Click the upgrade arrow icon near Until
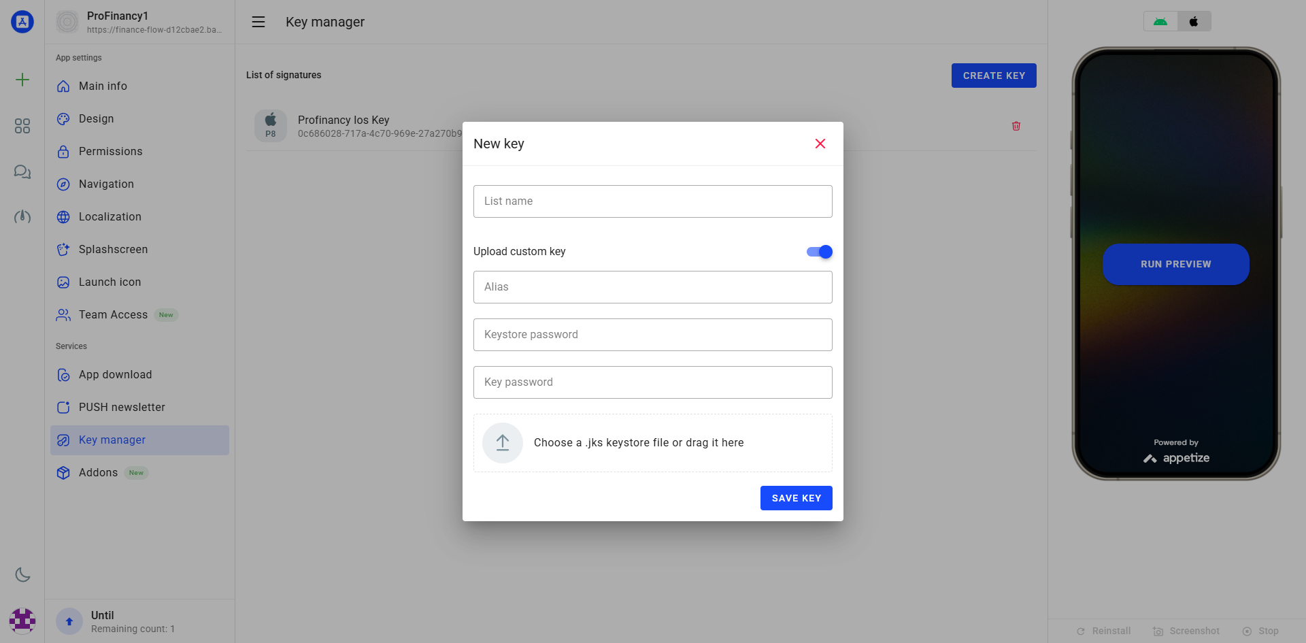Image resolution: width=1306 pixels, height=643 pixels. [x=69, y=621]
